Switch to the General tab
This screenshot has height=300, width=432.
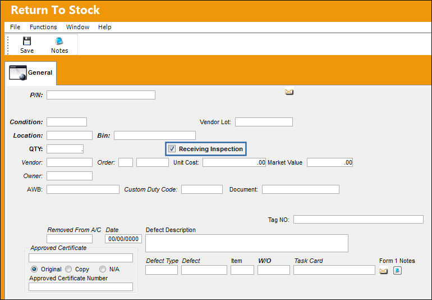click(x=31, y=73)
